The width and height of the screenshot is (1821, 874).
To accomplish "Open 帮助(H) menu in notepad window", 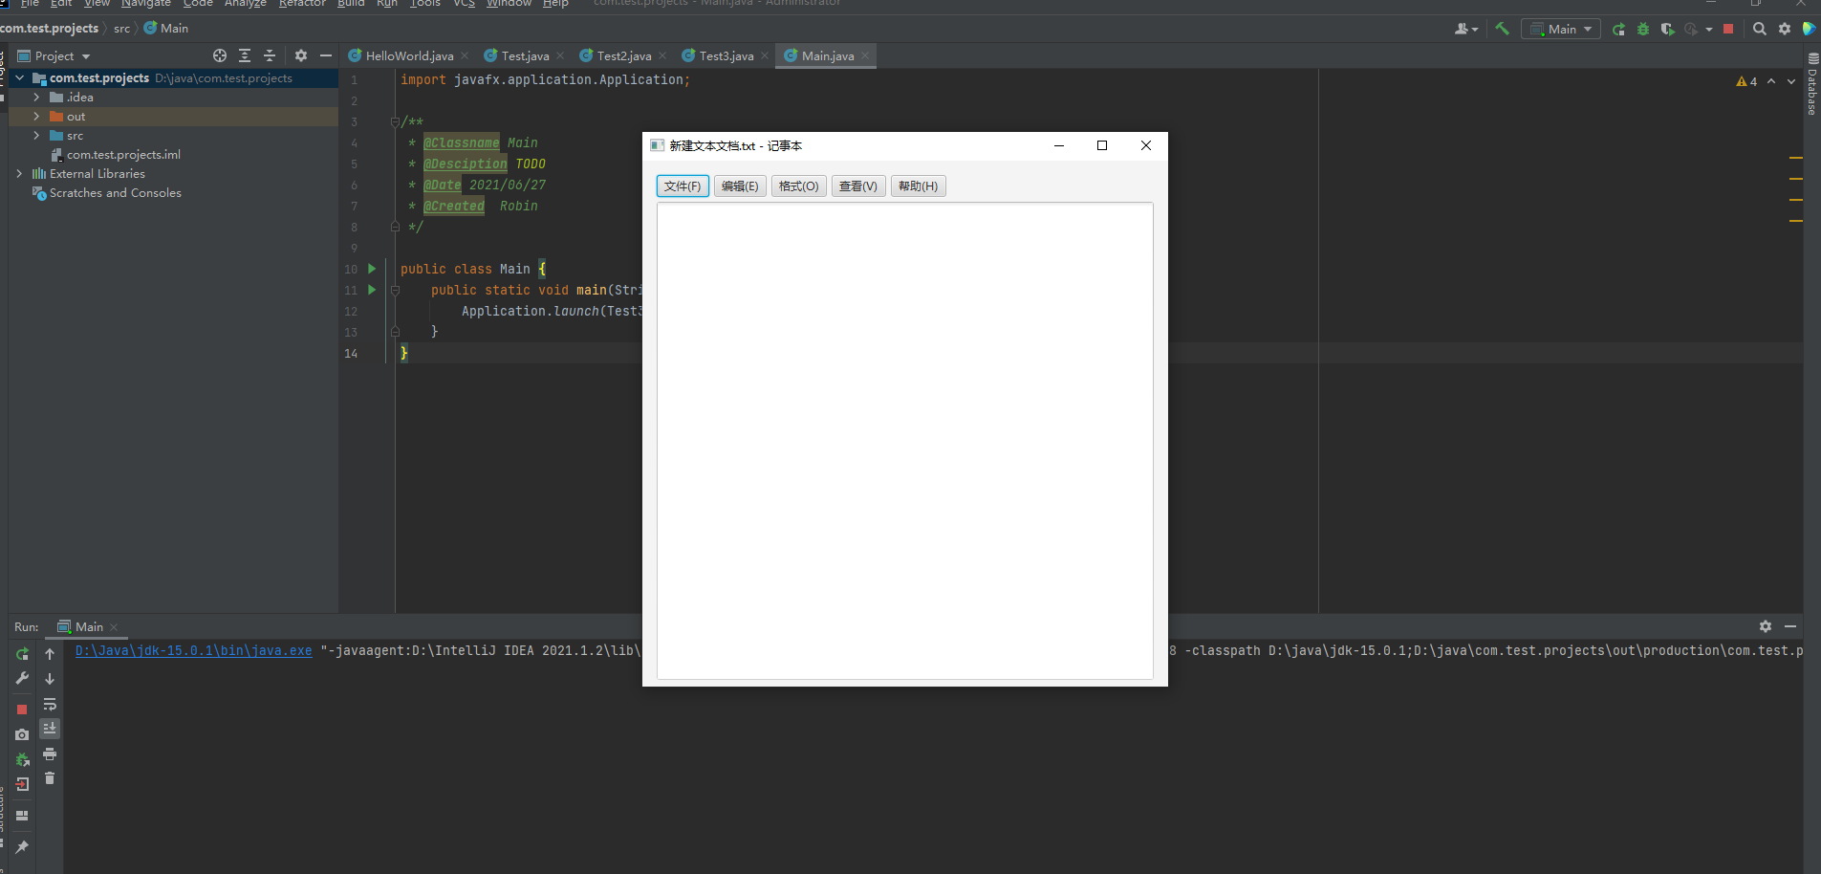I will (919, 186).
